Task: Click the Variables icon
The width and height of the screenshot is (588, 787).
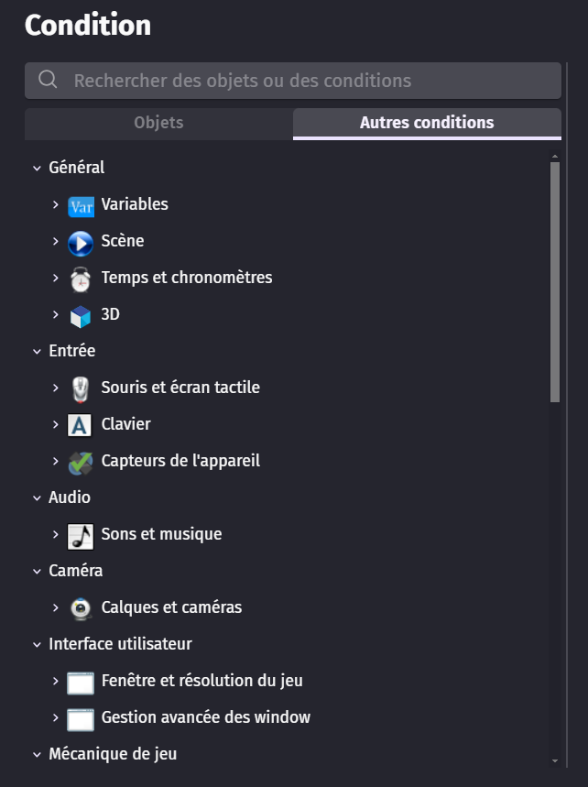Action: (81, 205)
